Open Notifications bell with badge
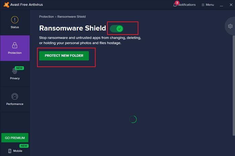Image resolution: width=235 pixels, height=156 pixels. point(184,5)
